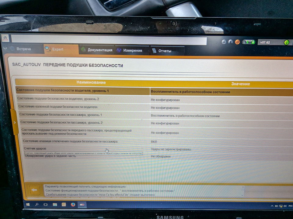Click the v07.62 version label
Image resolution: width=293 pixels, height=219 pixels.
[x=265, y=42]
